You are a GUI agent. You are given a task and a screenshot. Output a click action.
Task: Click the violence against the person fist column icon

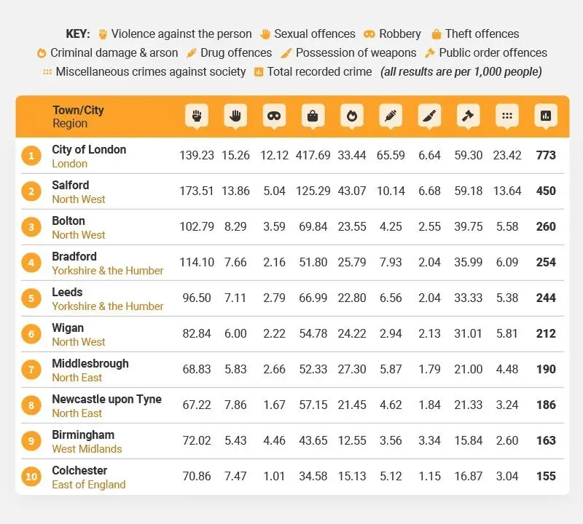click(197, 116)
